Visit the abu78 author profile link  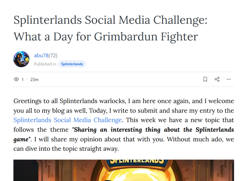click(x=41, y=55)
